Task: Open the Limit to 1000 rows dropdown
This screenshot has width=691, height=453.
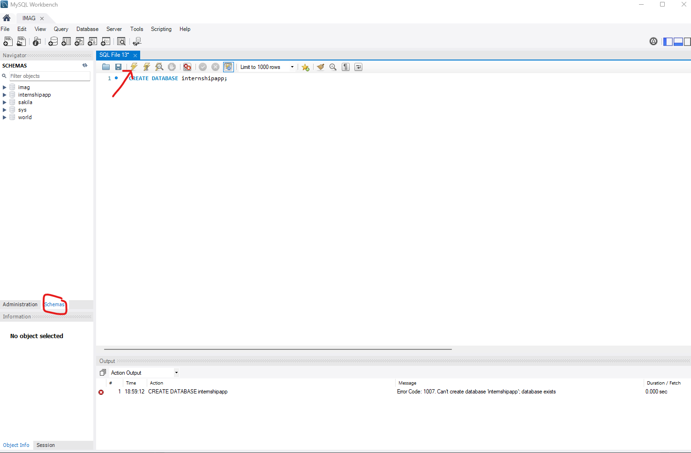Action: pyautogui.click(x=292, y=67)
